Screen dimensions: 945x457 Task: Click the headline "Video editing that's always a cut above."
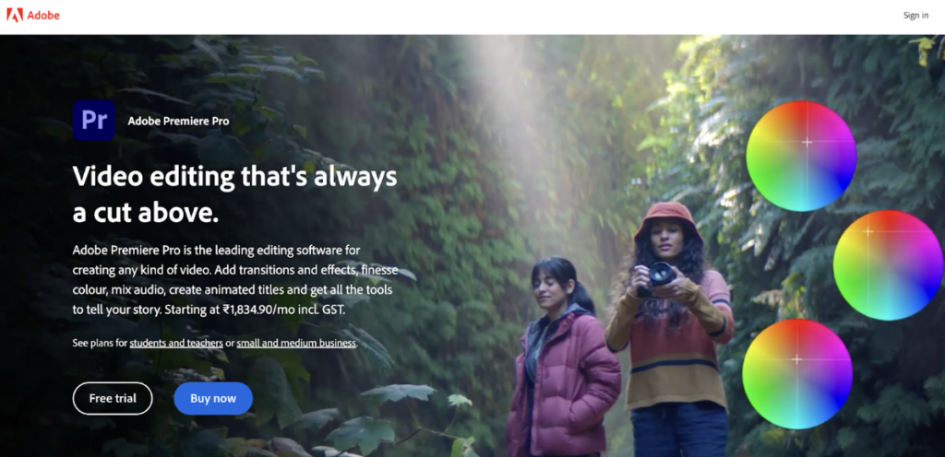click(235, 194)
